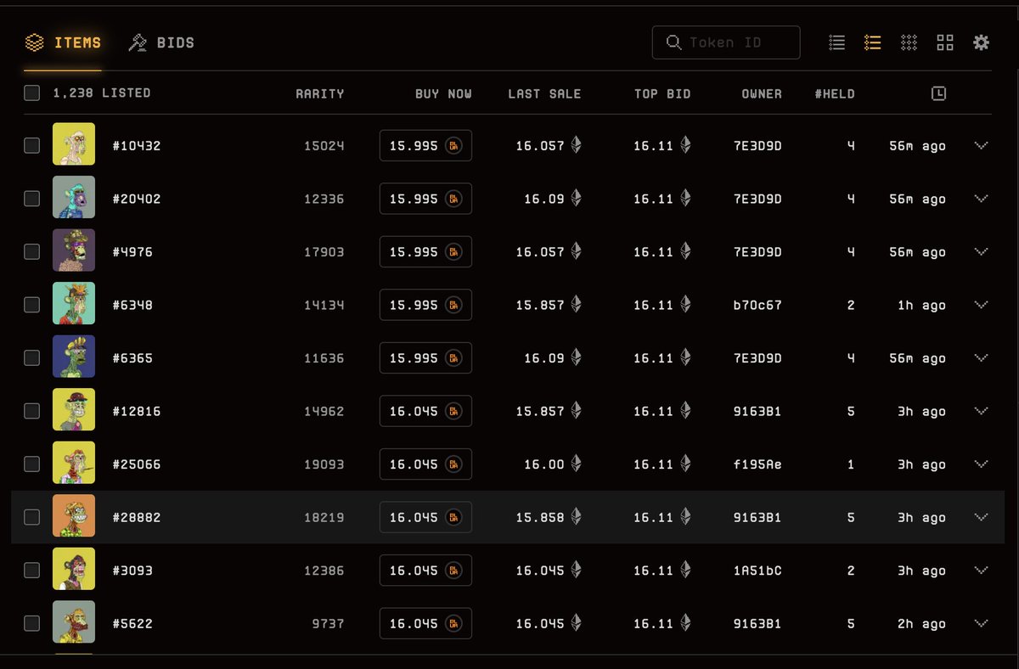Check the select-all checkbox beside 1,238 LISTED

tap(31, 93)
